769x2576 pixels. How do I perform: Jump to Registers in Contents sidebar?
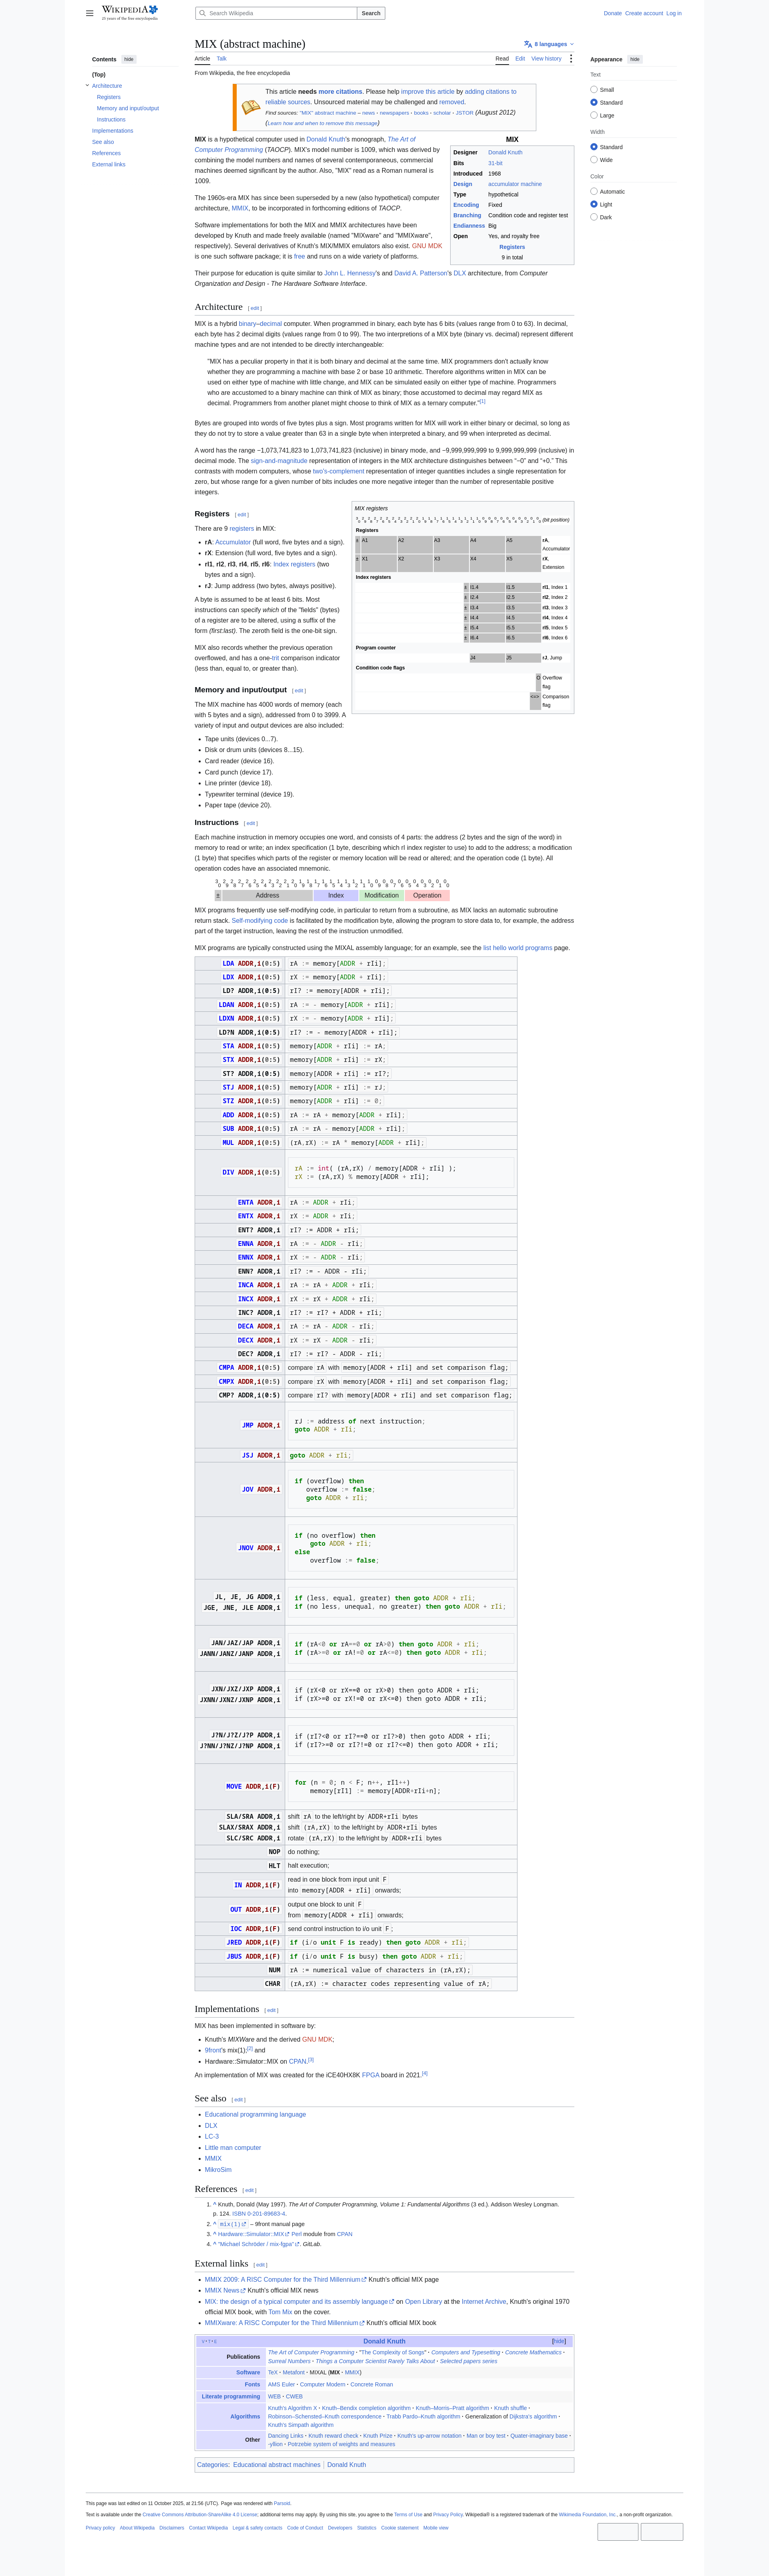click(x=109, y=97)
